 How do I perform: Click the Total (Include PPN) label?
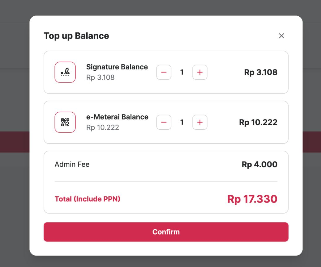click(87, 199)
